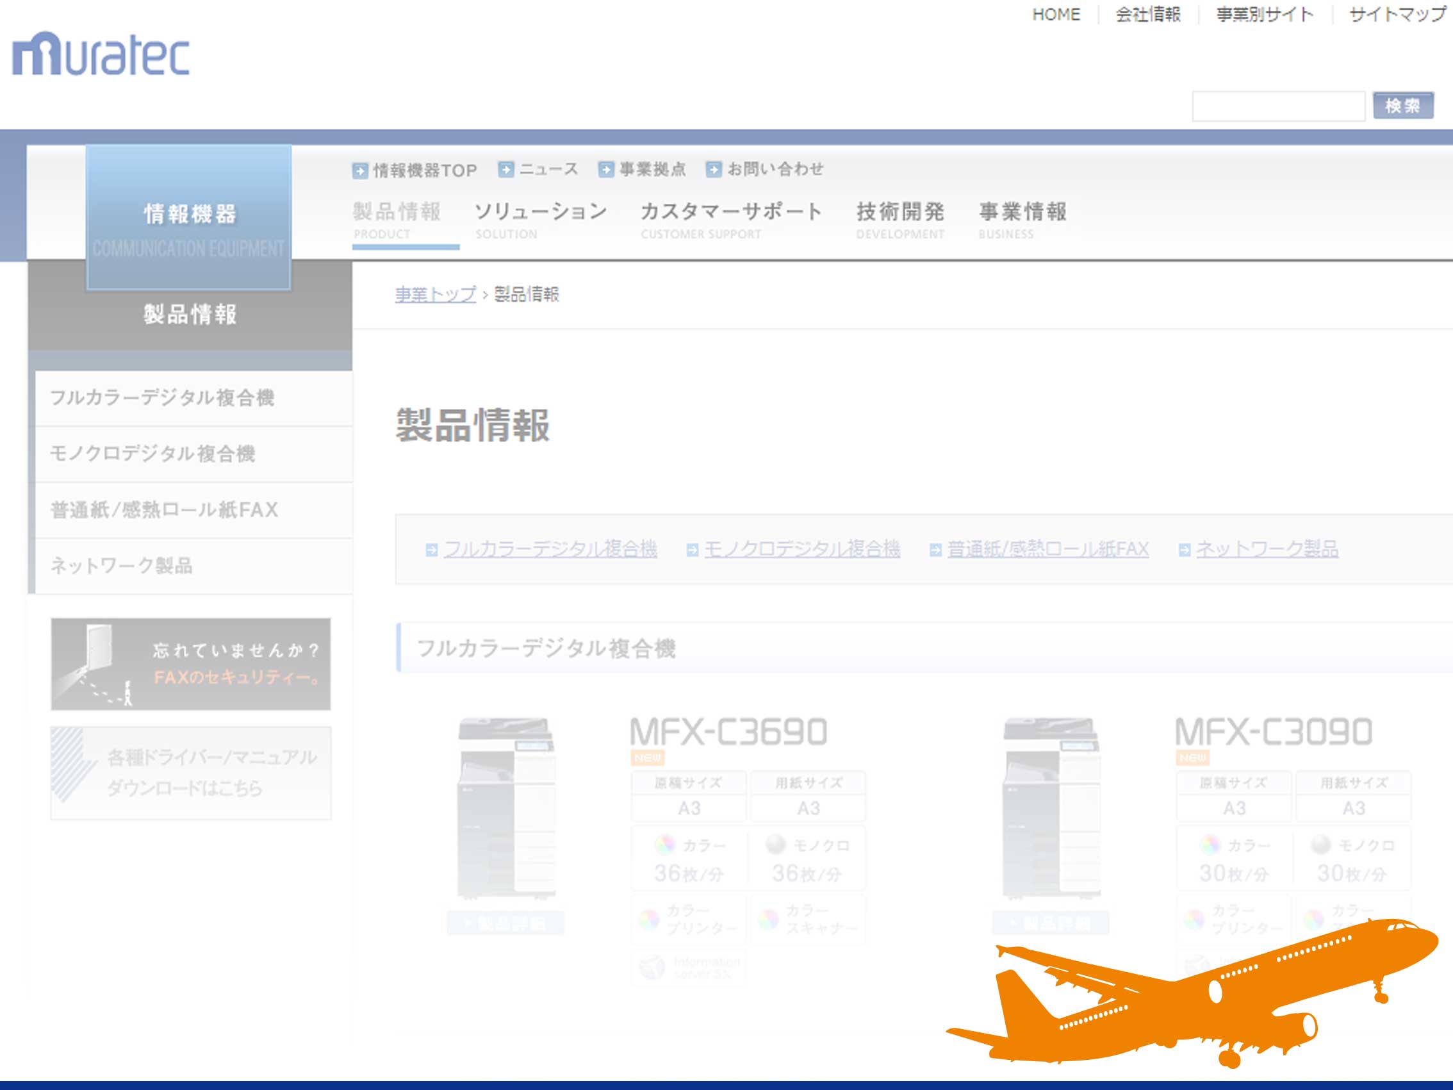The height and width of the screenshot is (1090, 1453).
Task: Open 事業別サイト link
Action: point(1265,15)
